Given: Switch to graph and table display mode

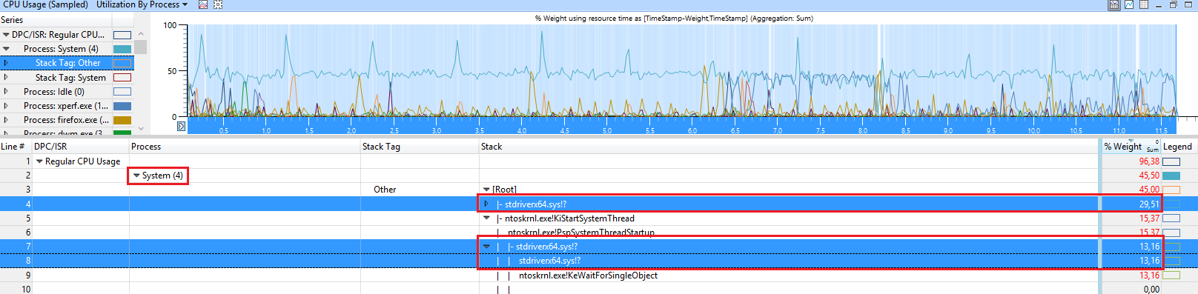Looking at the screenshot, I should pyautogui.click(x=1113, y=4).
